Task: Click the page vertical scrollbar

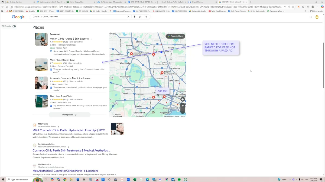Action: [323, 65]
